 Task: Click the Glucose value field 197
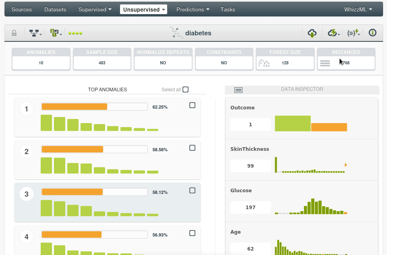pos(250,208)
